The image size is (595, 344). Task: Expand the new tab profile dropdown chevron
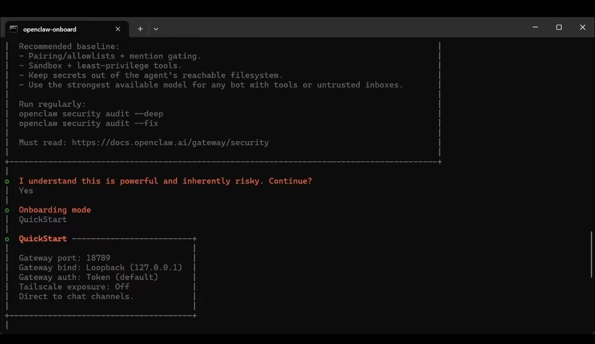[156, 29]
